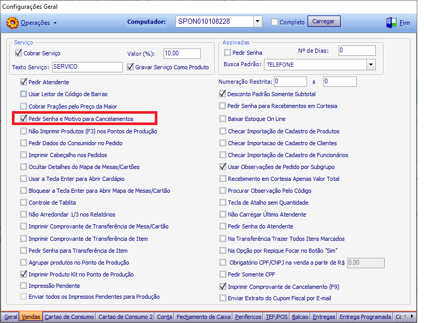Switch to the Conta tab
The height and width of the screenshot is (323, 424).
pyautogui.click(x=165, y=317)
